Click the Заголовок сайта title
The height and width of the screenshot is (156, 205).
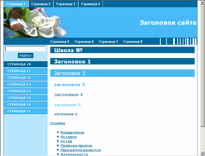point(168,23)
